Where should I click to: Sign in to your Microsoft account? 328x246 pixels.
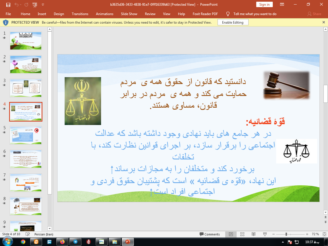[264, 4]
